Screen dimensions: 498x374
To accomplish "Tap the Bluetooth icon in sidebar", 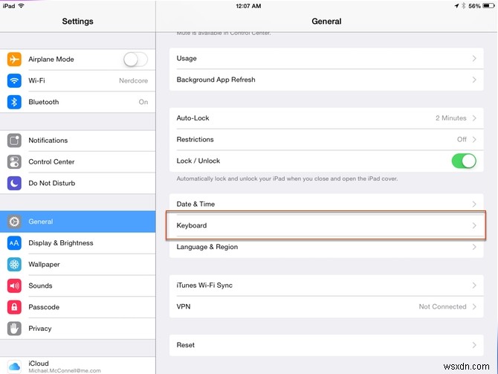I will 14,102.
